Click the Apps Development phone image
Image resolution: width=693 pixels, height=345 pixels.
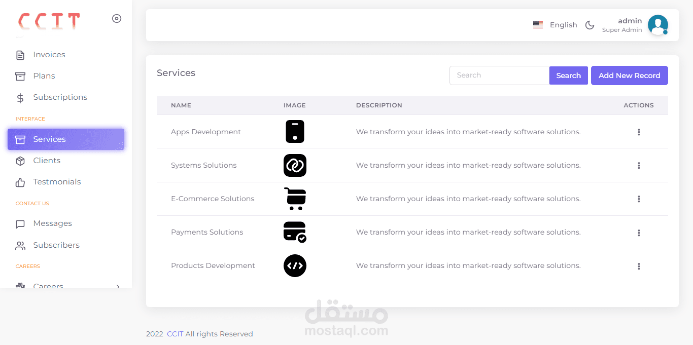[x=295, y=132]
